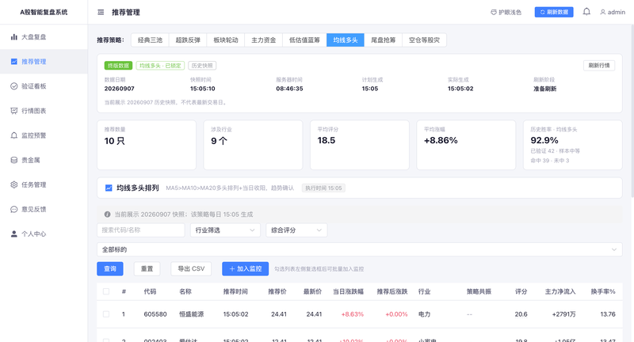Focus the 搜索代码/名称 search field
This screenshot has height=342, width=634.
tap(141, 230)
